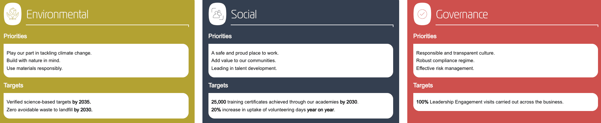Select the Governance heading
The image size is (601, 123).
pyautogui.click(x=462, y=14)
